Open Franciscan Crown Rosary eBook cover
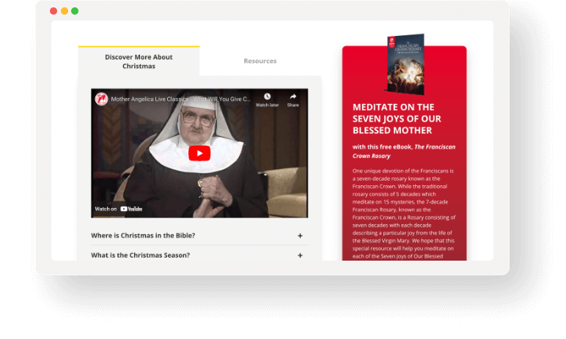 (x=405, y=64)
